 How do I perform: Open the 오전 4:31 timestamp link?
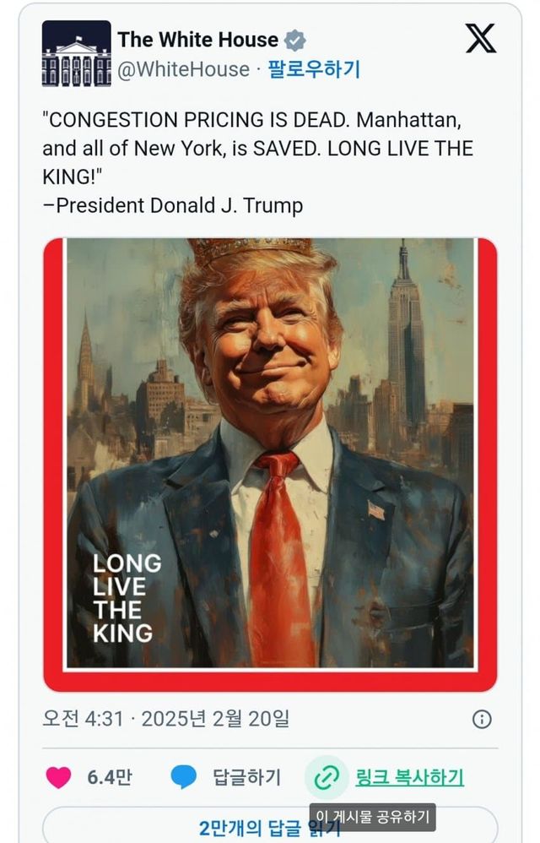[x=166, y=719]
